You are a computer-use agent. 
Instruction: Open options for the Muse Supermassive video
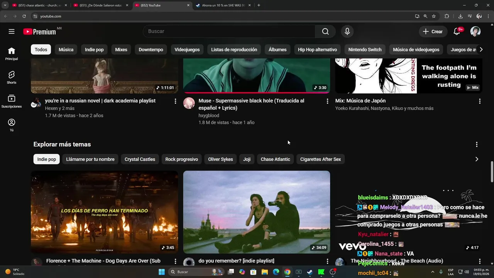click(x=327, y=101)
